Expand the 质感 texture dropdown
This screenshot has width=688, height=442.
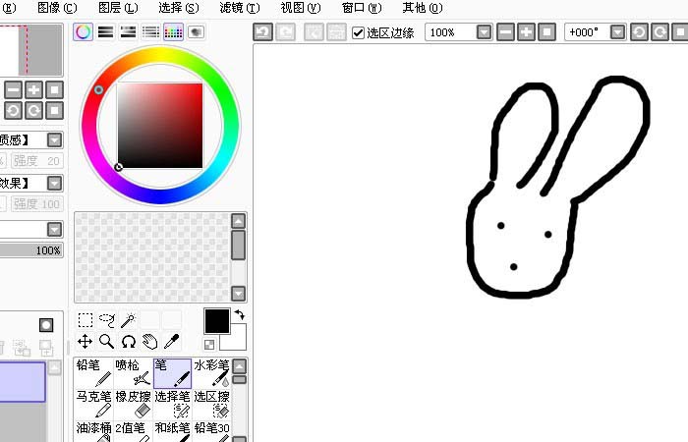[55, 140]
